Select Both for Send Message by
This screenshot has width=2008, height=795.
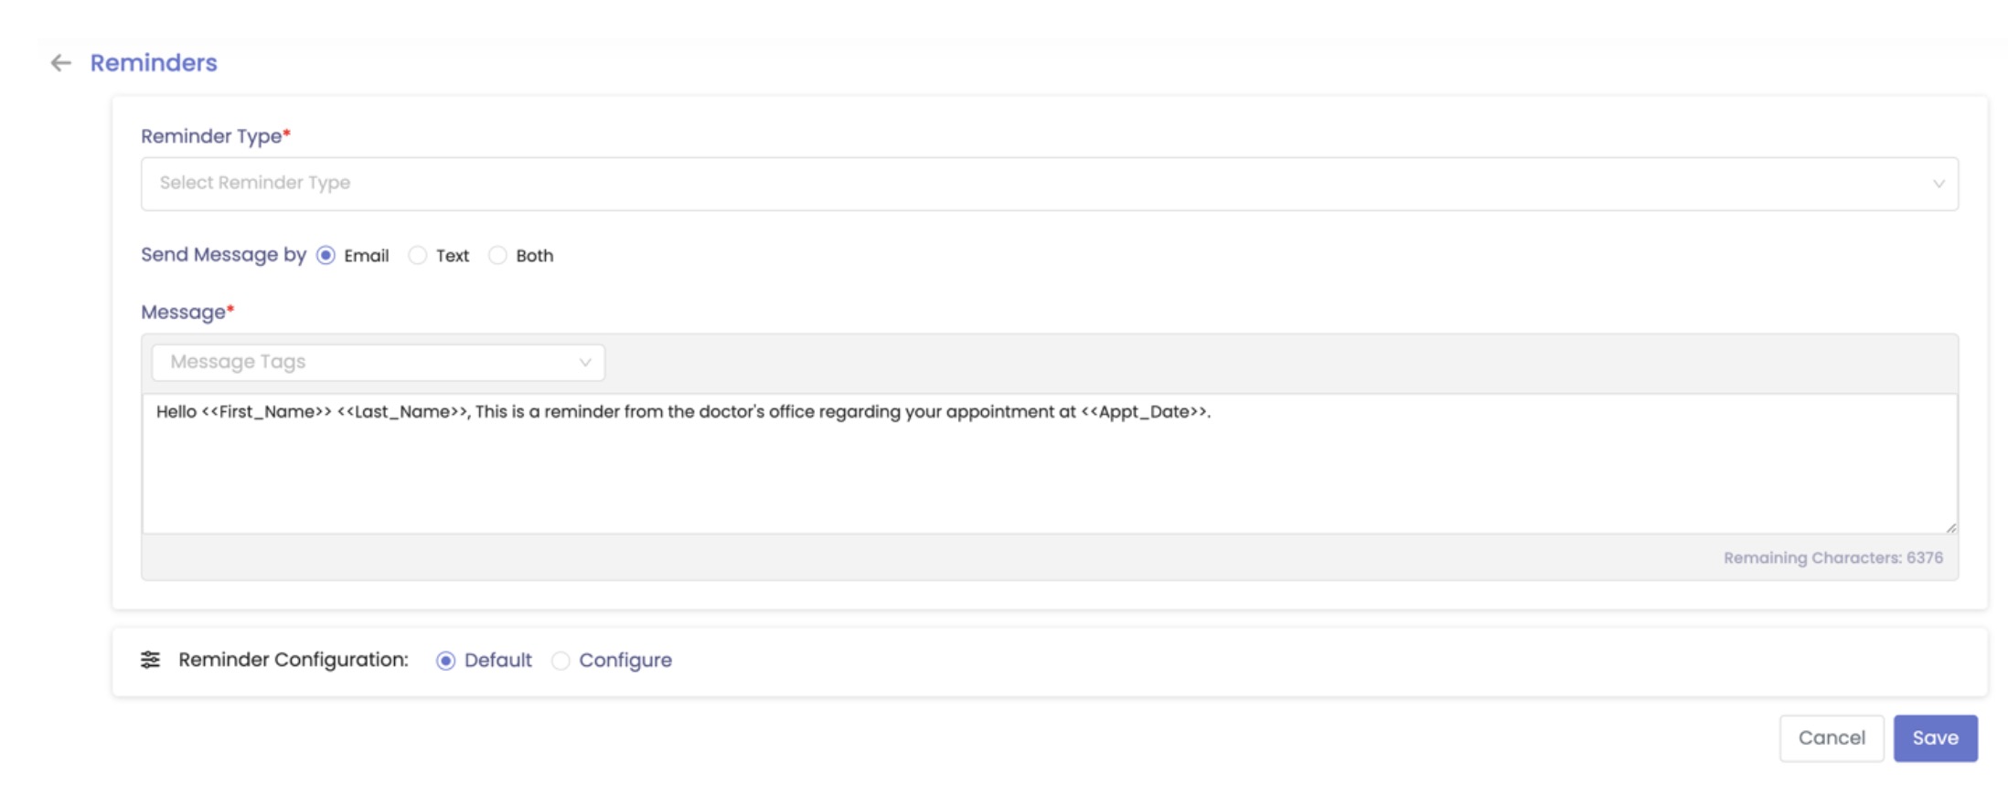[497, 256]
